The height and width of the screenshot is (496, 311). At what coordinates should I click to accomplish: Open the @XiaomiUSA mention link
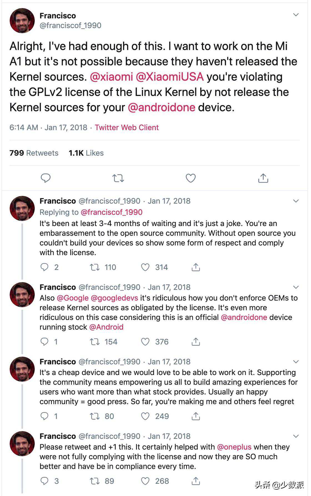[x=170, y=77]
